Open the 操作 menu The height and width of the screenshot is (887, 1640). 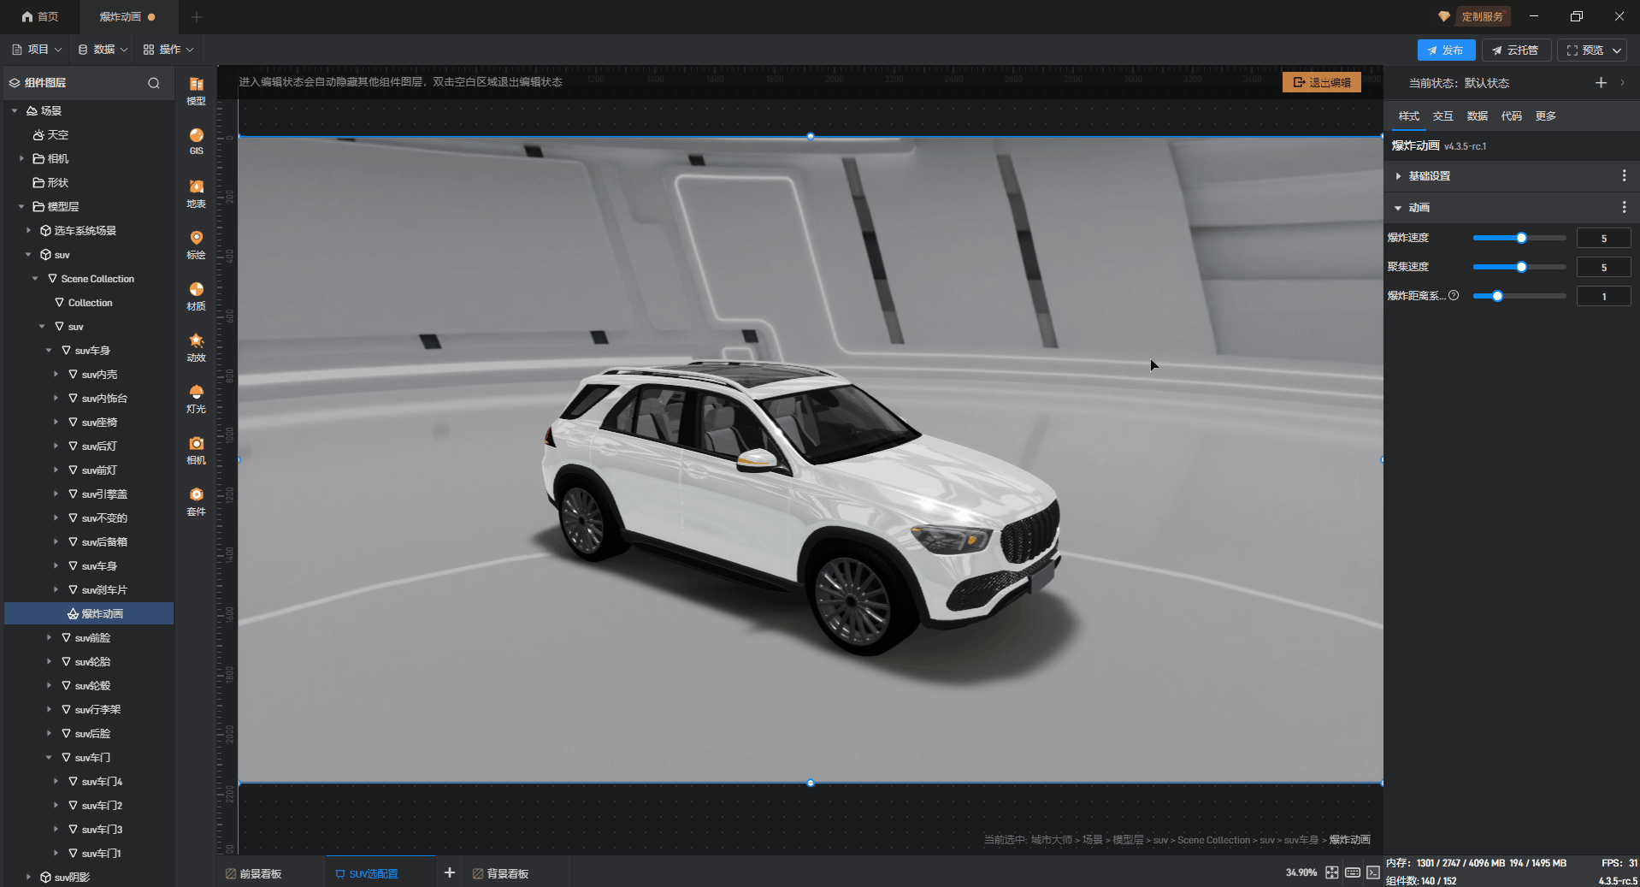(x=168, y=50)
